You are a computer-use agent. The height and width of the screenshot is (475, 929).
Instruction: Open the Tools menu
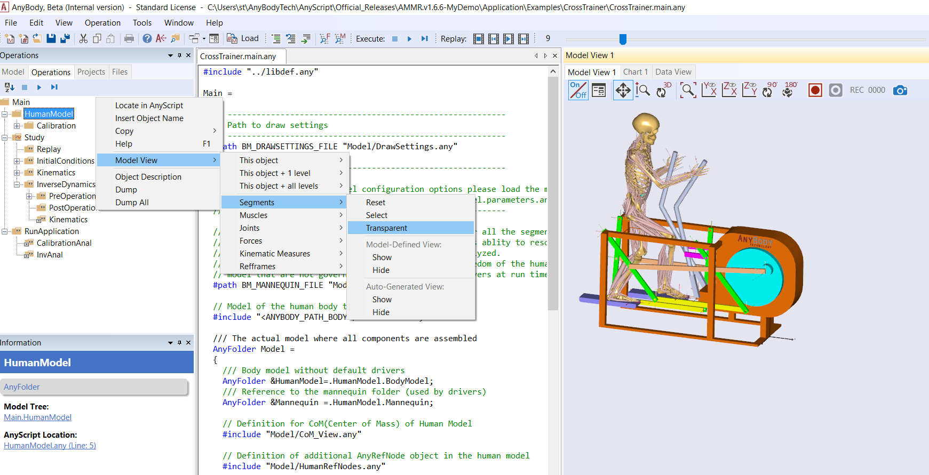tap(142, 23)
